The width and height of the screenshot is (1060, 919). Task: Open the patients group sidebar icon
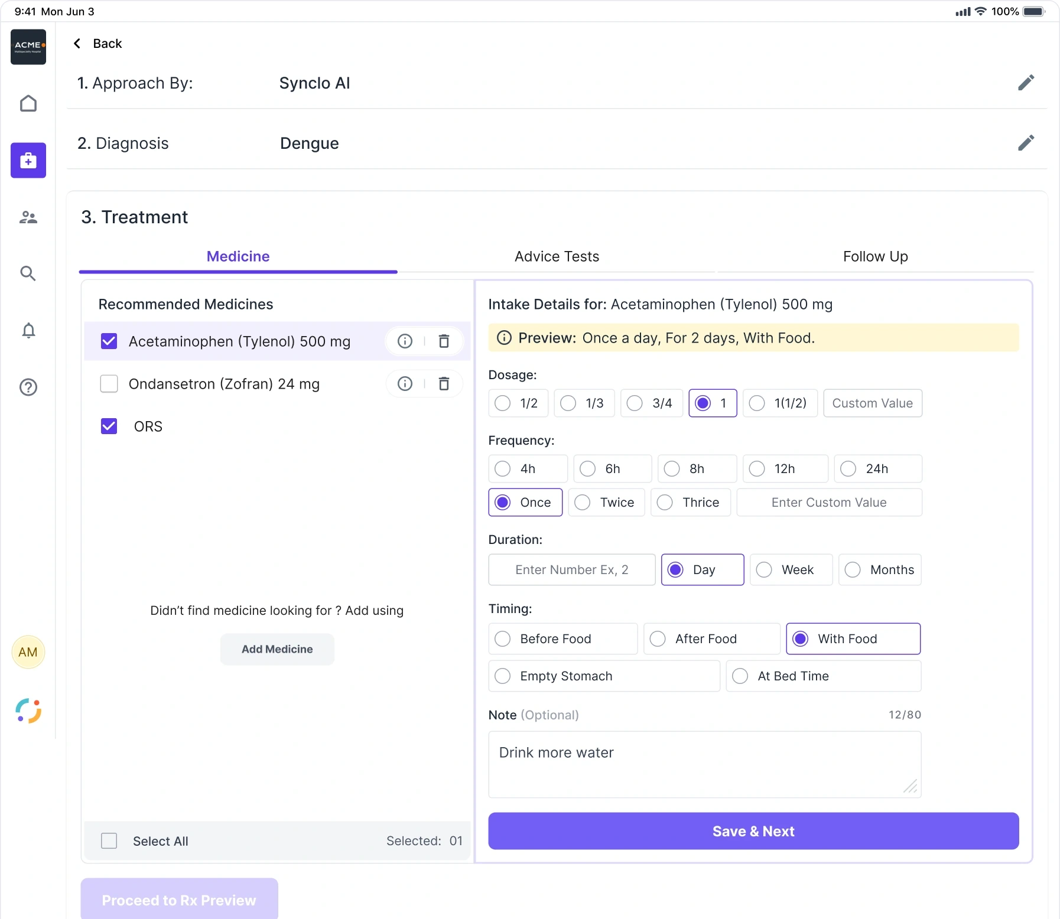click(28, 217)
